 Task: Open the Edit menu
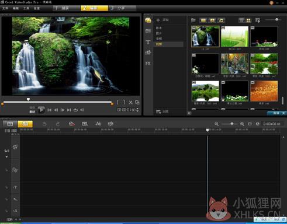(x=16, y=8)
